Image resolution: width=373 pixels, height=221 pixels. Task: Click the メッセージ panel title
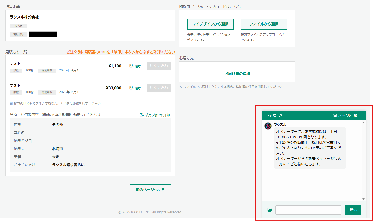tap(274, 115)
